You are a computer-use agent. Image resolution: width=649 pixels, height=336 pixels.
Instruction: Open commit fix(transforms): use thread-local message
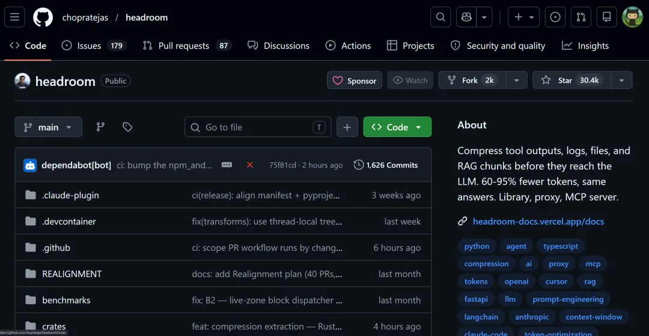point(267,221)
